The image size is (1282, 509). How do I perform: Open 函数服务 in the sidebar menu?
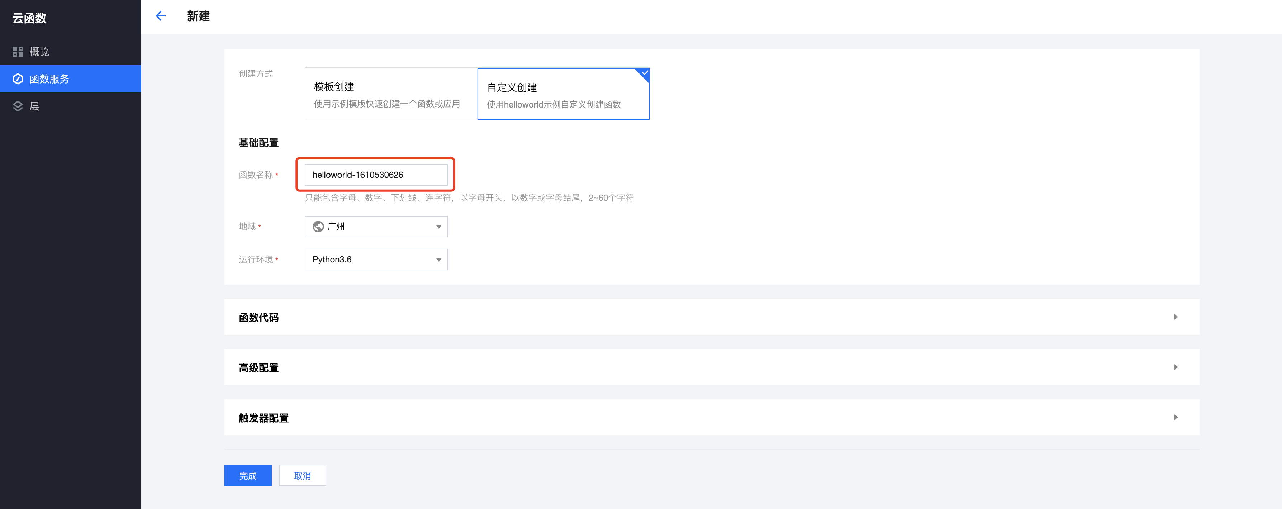[x=50, y=79]
